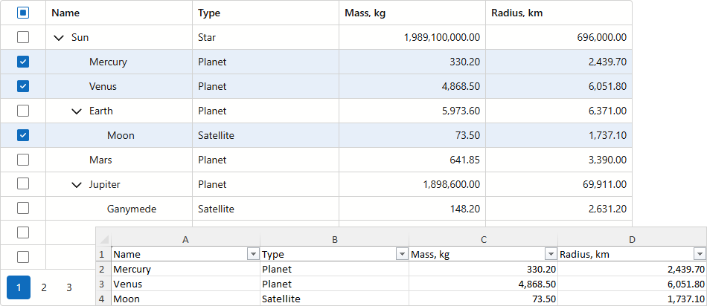707x306 pixels.
Task: Click spreadsheet cell A4 containing Moon
Action: click(185, 299)
